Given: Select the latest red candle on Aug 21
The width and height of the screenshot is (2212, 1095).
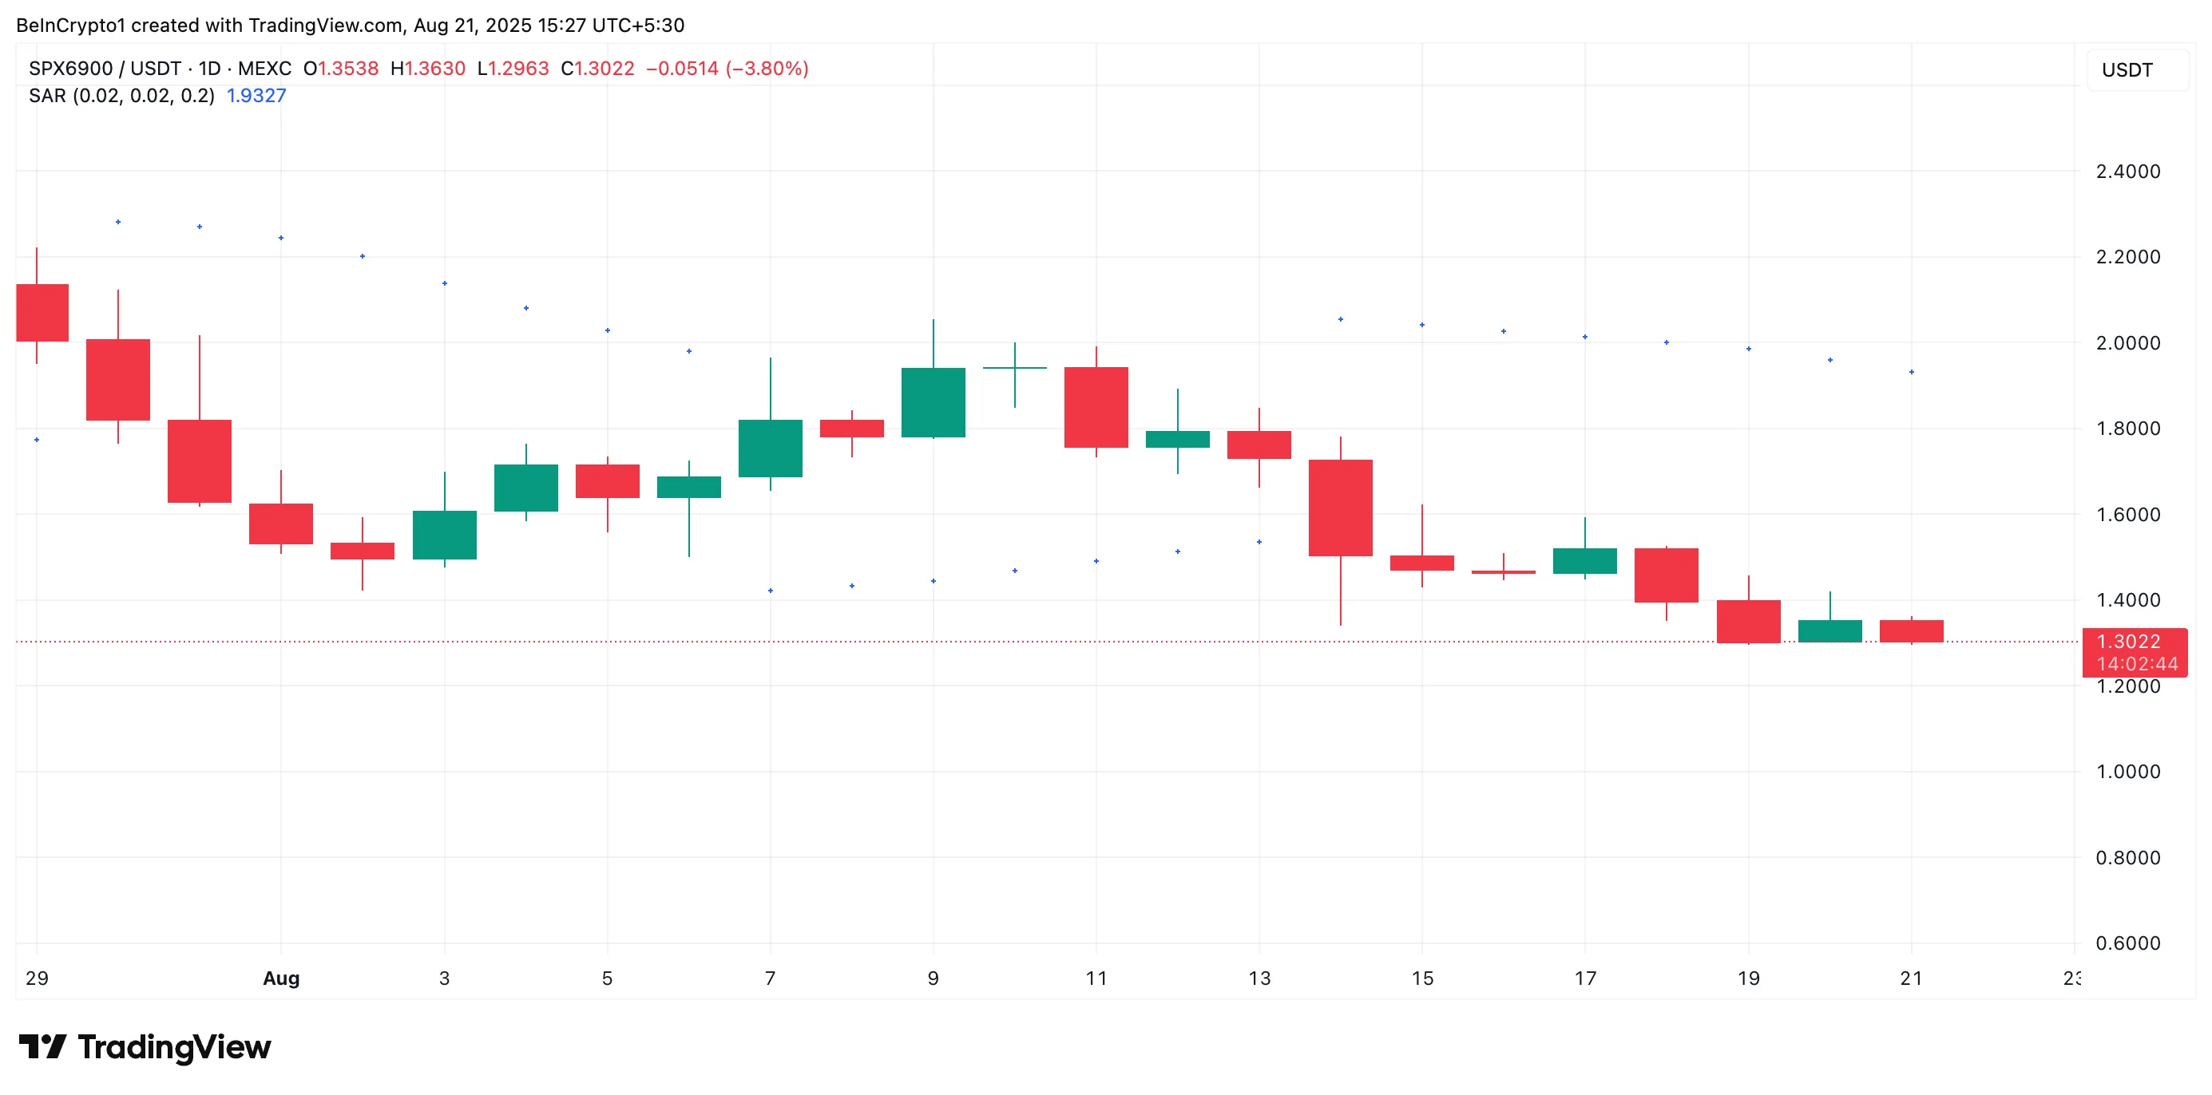Looking at the screenshot, I should (x=1911, y=631).
